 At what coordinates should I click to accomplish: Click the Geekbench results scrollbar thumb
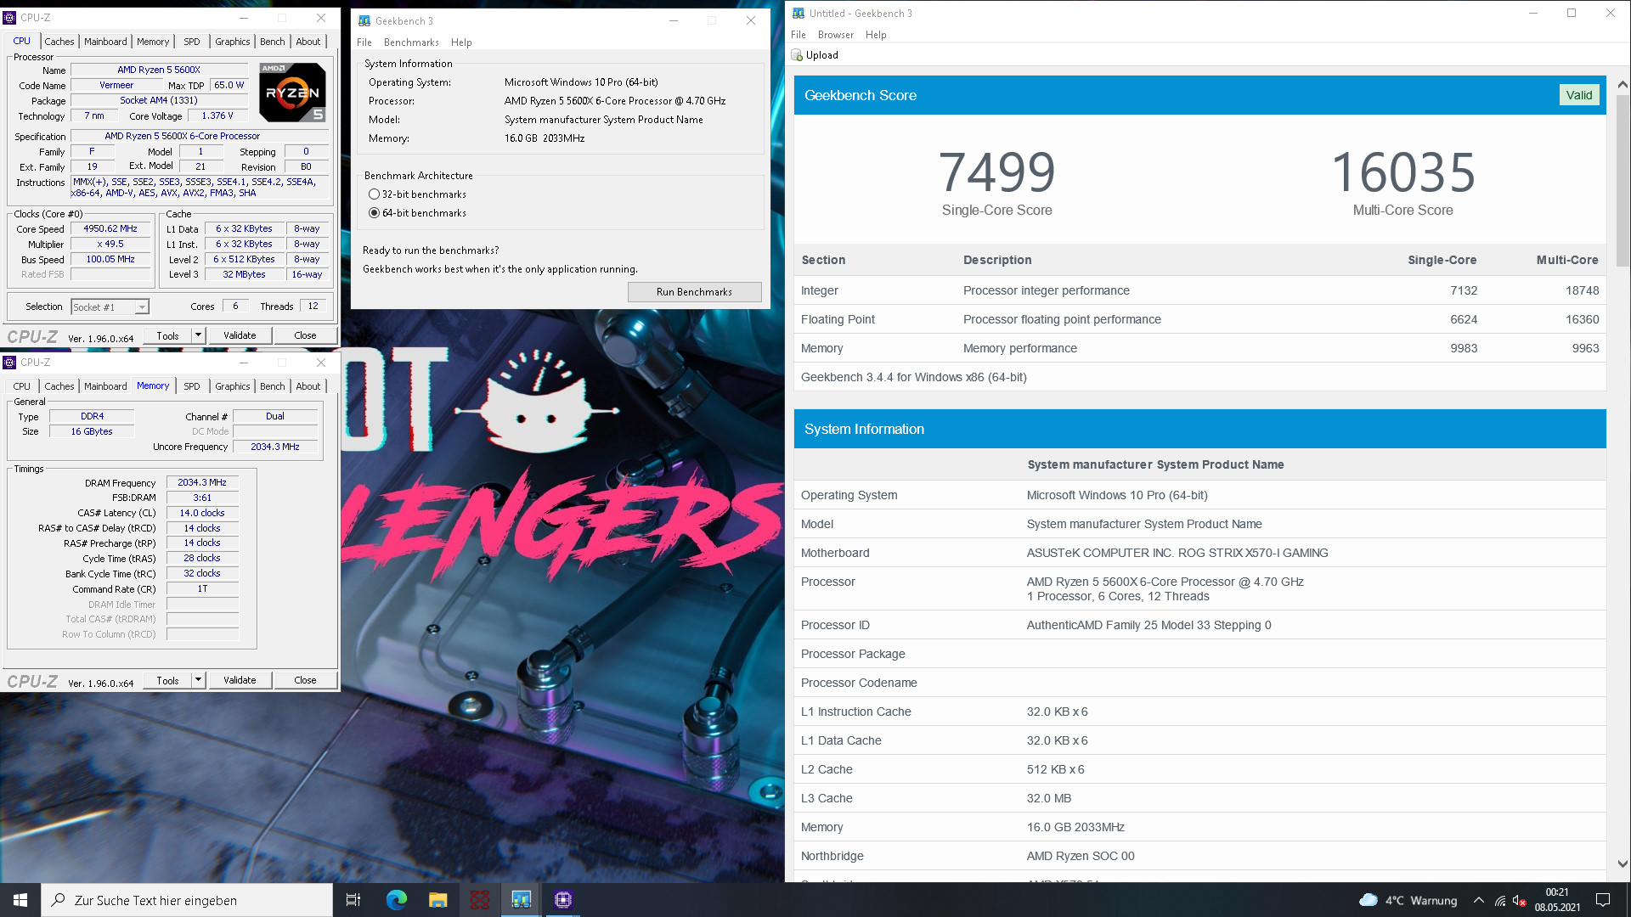[1623, 181]
